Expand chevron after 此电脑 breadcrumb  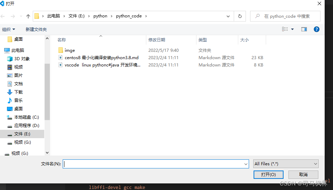tap(64, 16)
